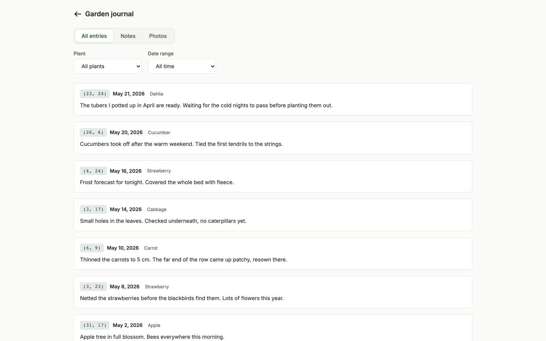Click the Cabbage plant label
The height and width of the screenshot is (341, 546).
pos(157,209)
